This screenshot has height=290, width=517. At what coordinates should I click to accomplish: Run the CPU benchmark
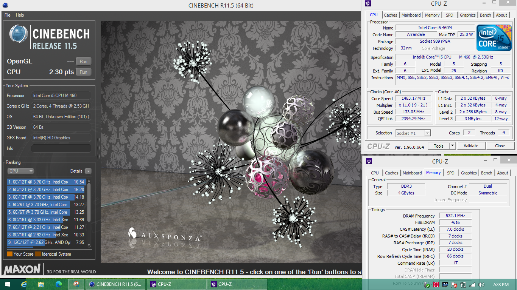tap(84, 72)
